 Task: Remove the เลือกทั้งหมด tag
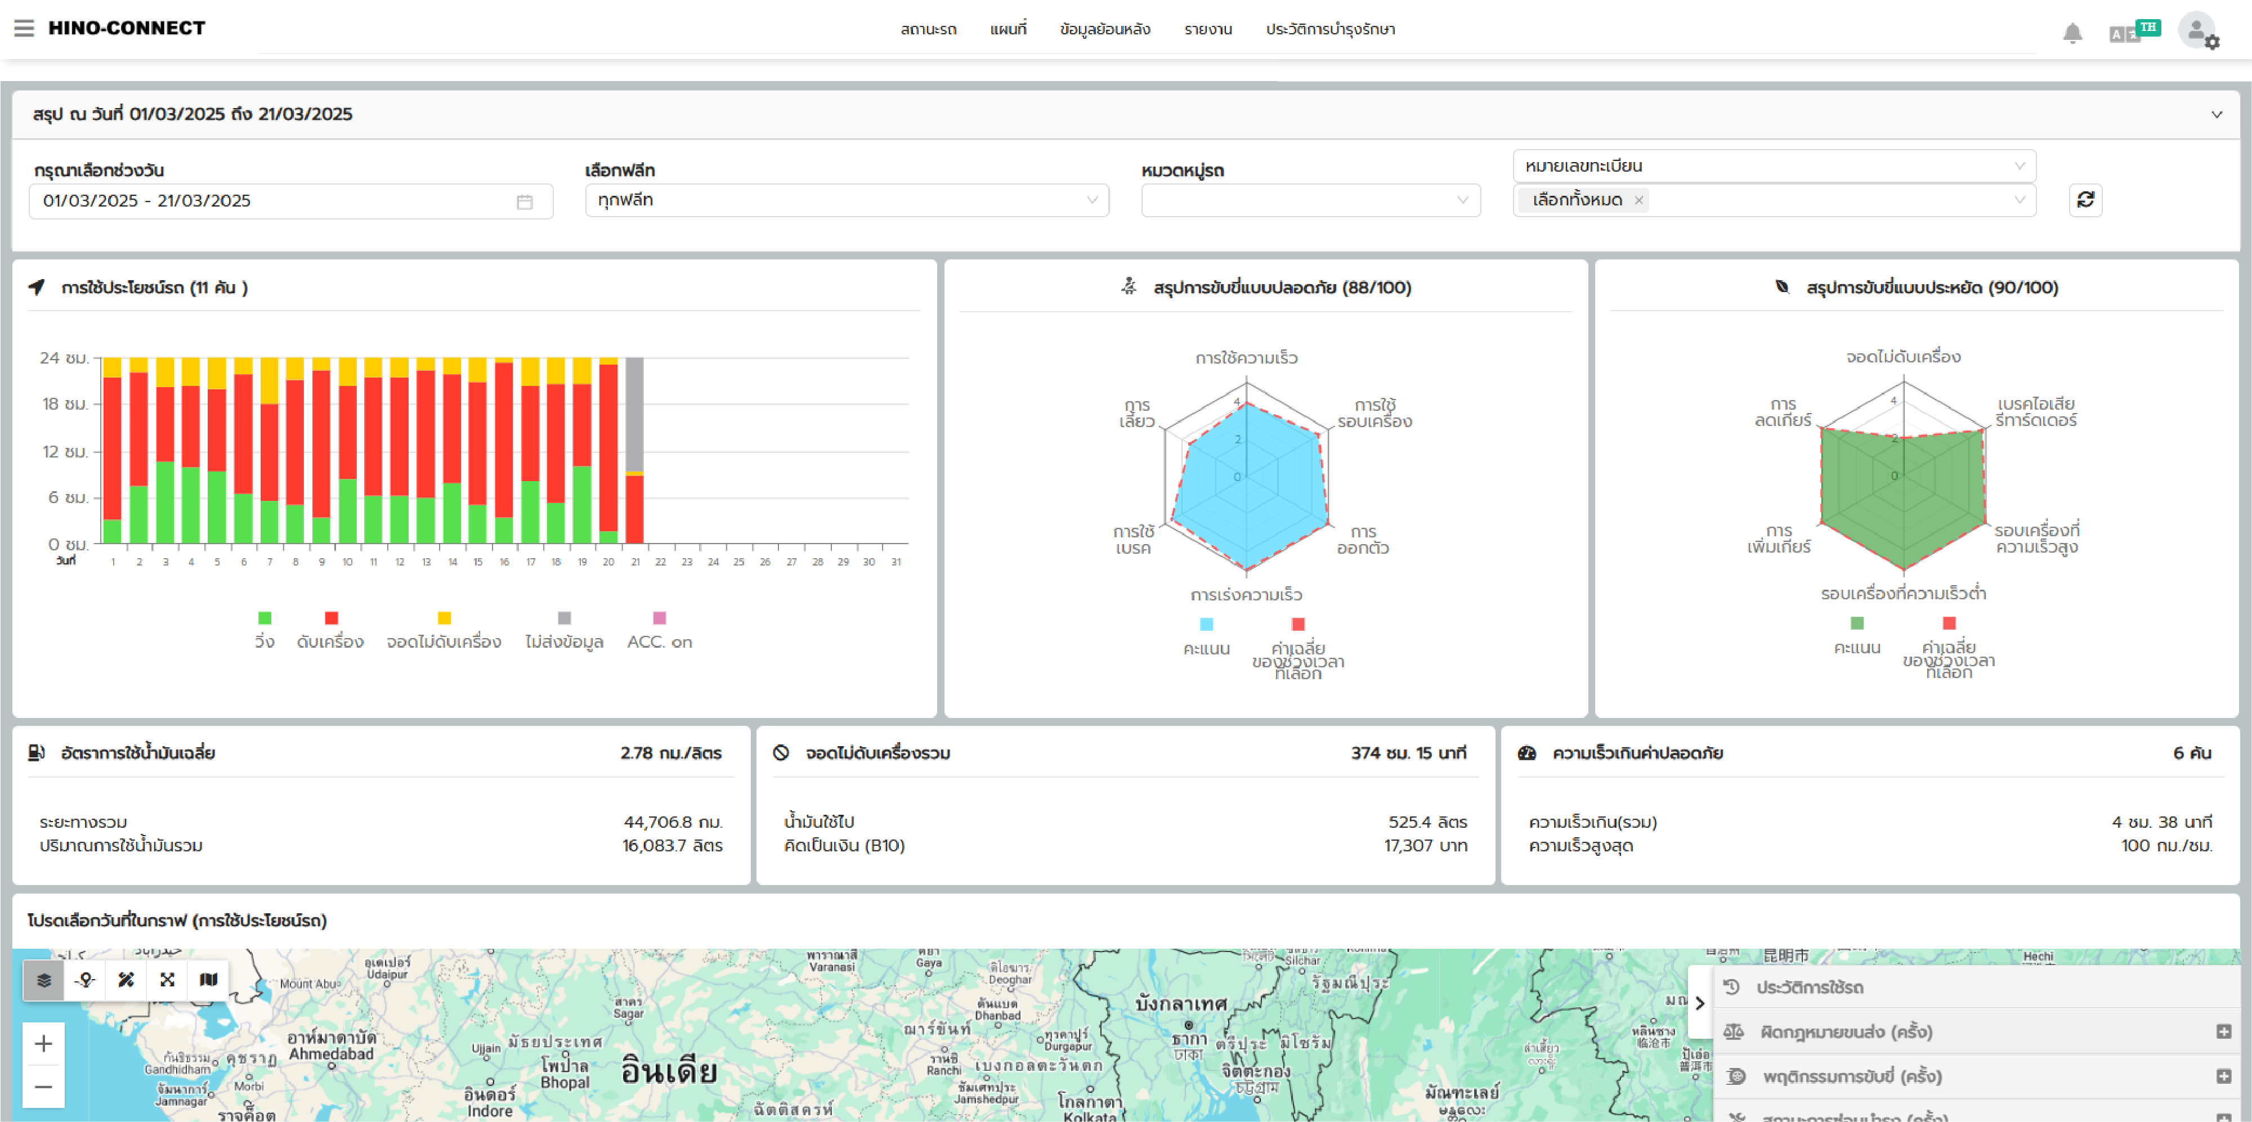(x=1639, y=200)
